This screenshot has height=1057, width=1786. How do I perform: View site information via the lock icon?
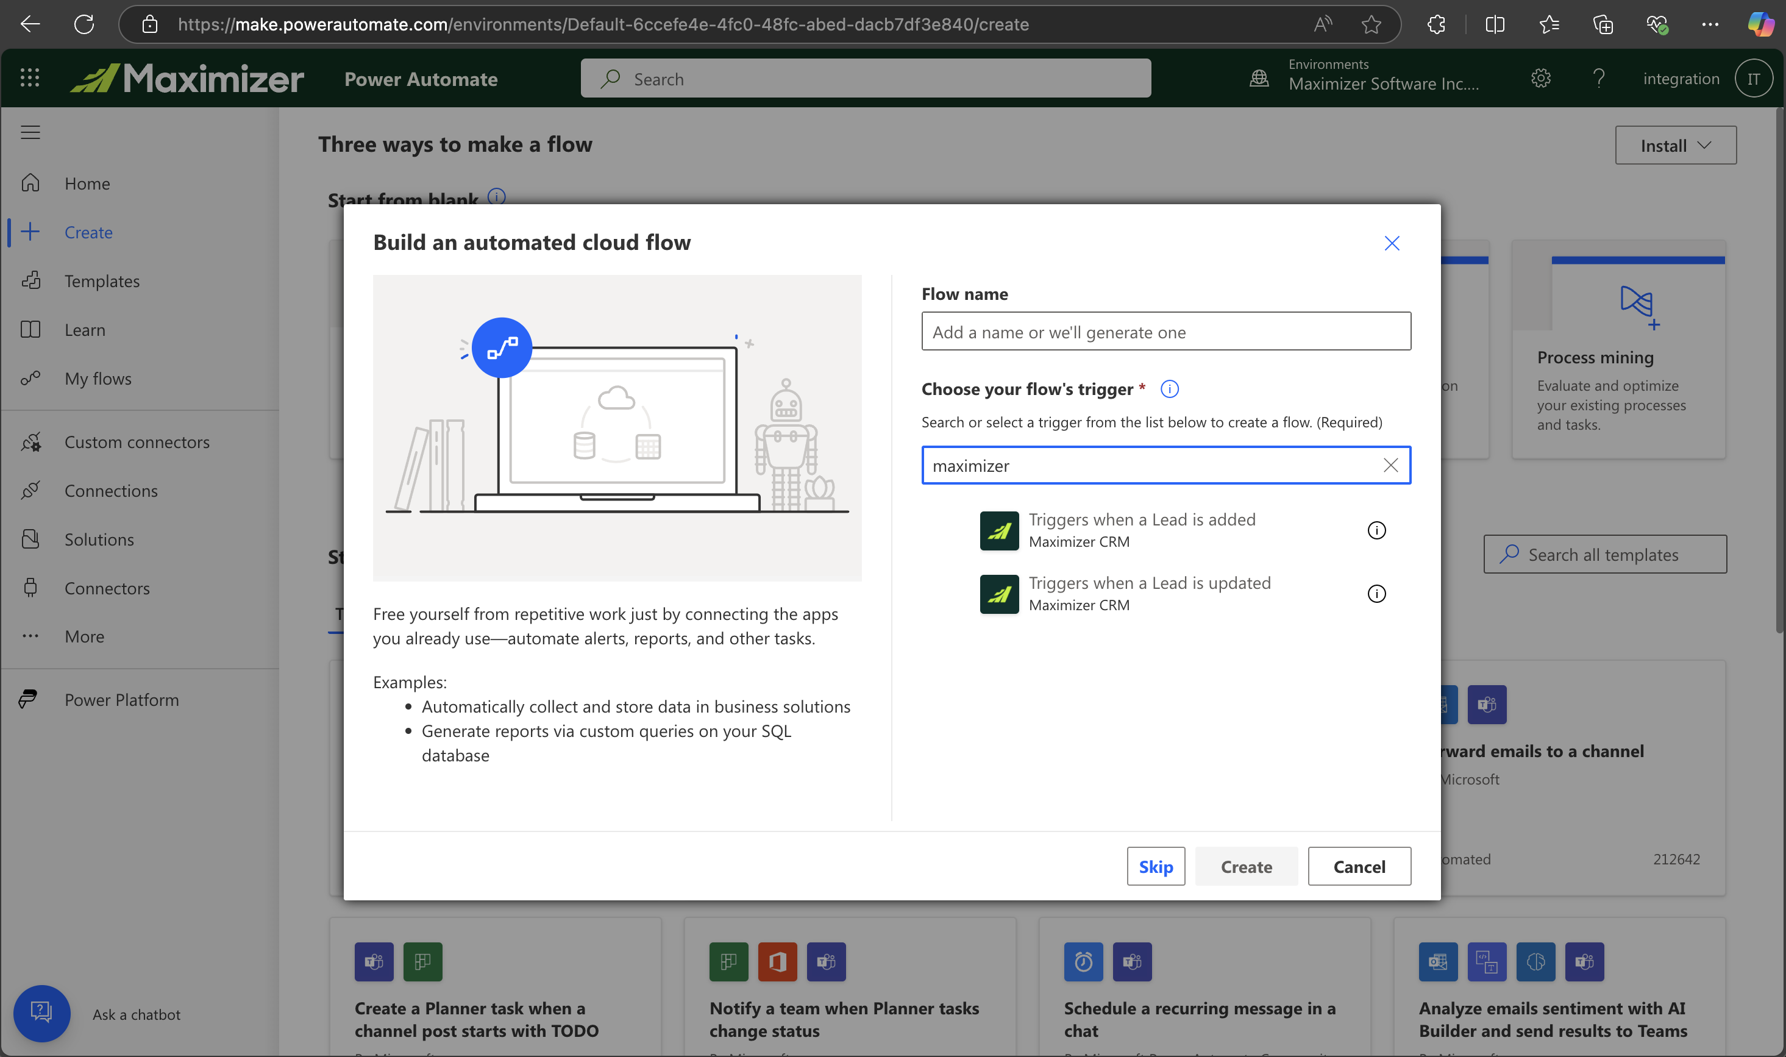(x=149, y=24)
